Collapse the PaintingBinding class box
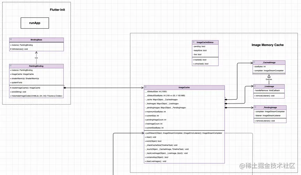The image size is (301, 175). point(11,66)
